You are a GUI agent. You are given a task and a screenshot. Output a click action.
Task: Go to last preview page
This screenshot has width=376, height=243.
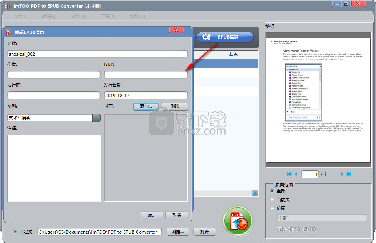[x=349, y=174]
